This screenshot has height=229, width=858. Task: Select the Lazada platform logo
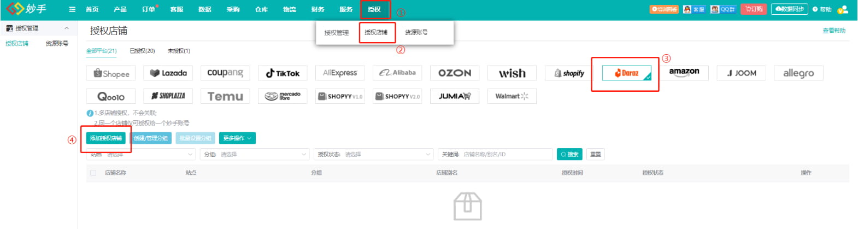pyautogui.click(x=168, y=73)
